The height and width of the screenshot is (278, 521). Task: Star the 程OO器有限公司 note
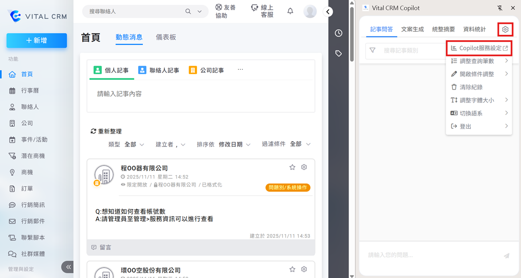(x=292, y=167)
